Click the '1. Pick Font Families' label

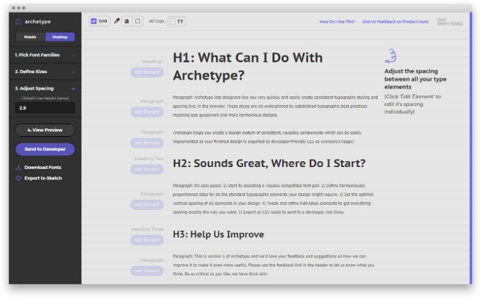(x=37, y=55)
